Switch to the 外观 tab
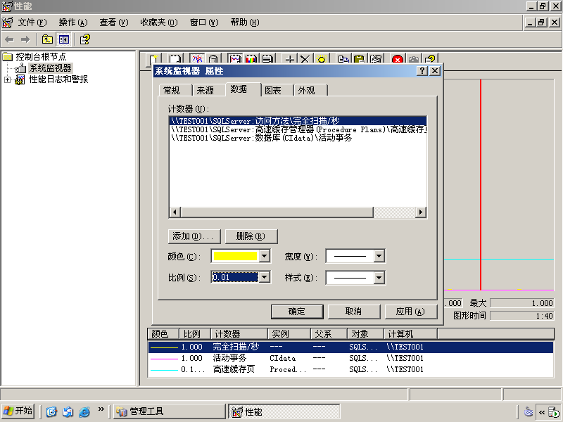 tap(310, 91)
